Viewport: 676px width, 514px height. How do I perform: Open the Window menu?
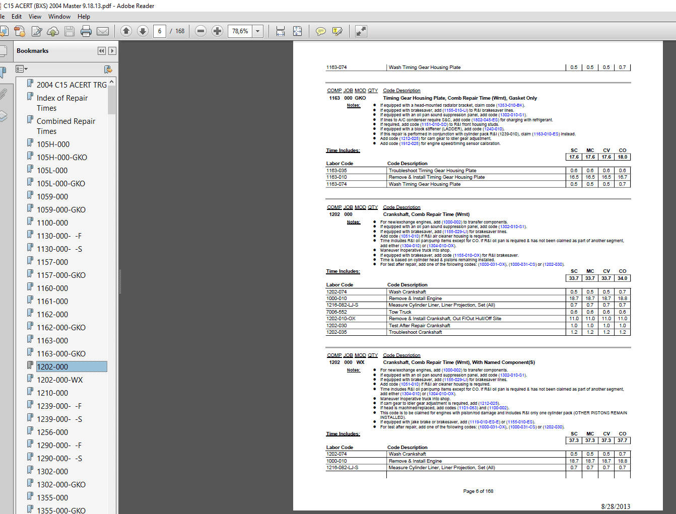click(x=59, y=16)
